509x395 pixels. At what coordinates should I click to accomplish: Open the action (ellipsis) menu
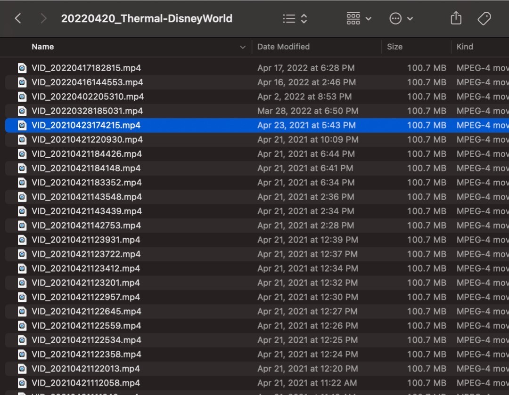pyautogui.click(x=401, y=18)
